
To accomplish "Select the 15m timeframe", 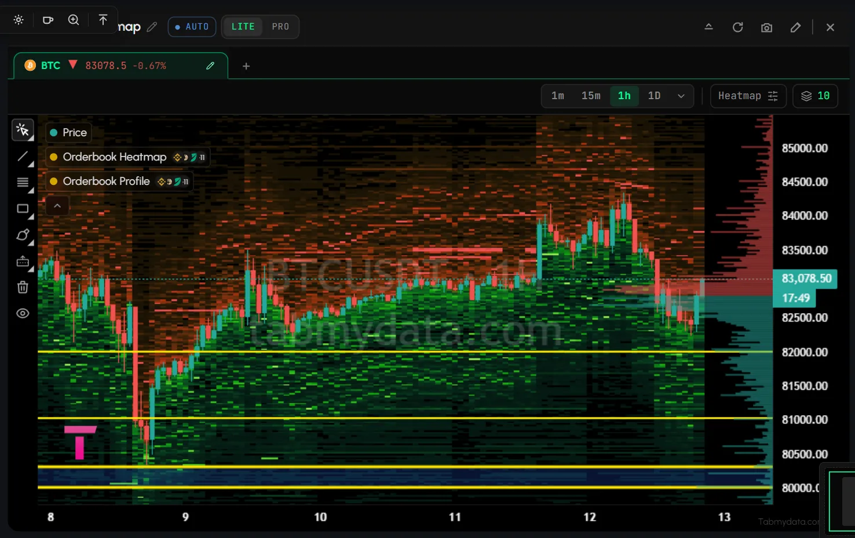I will (591, 96).
